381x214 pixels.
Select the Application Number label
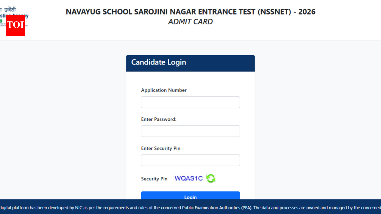pos(164,90)
